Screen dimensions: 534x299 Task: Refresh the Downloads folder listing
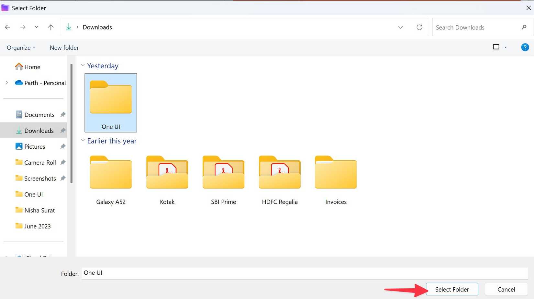pos(419,27)
